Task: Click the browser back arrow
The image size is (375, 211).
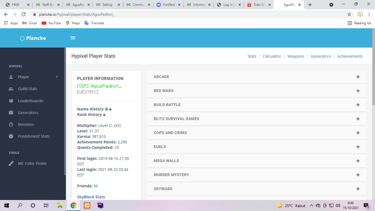Action: [x=6, y=14]
